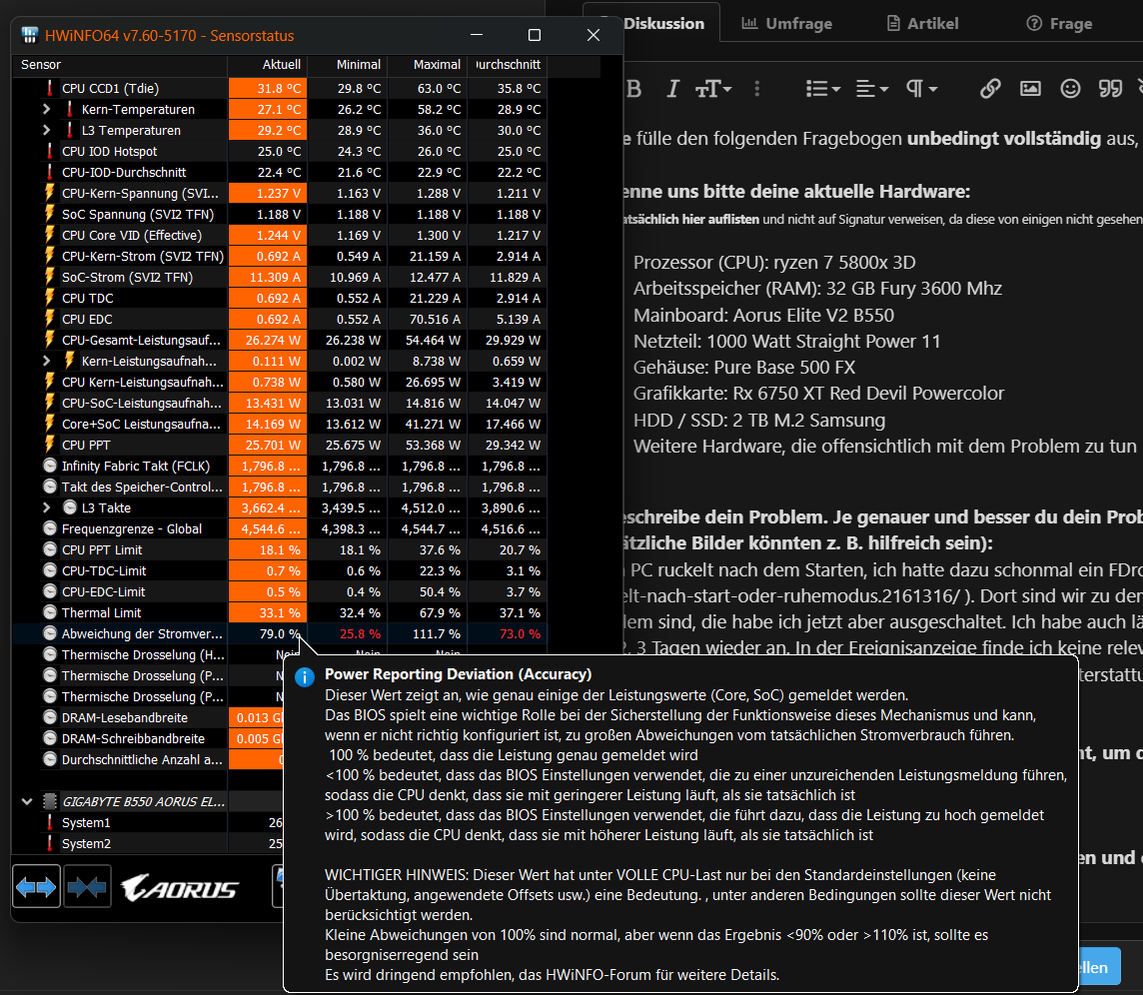
Task: Click the CPU-IOD-Durchschnitt thermometer icon
Action: [50, 173]
